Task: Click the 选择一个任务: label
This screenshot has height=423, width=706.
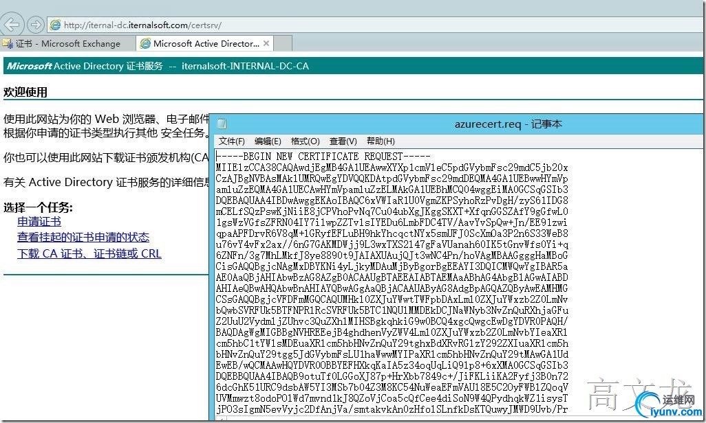Action: tap(39, 207)
